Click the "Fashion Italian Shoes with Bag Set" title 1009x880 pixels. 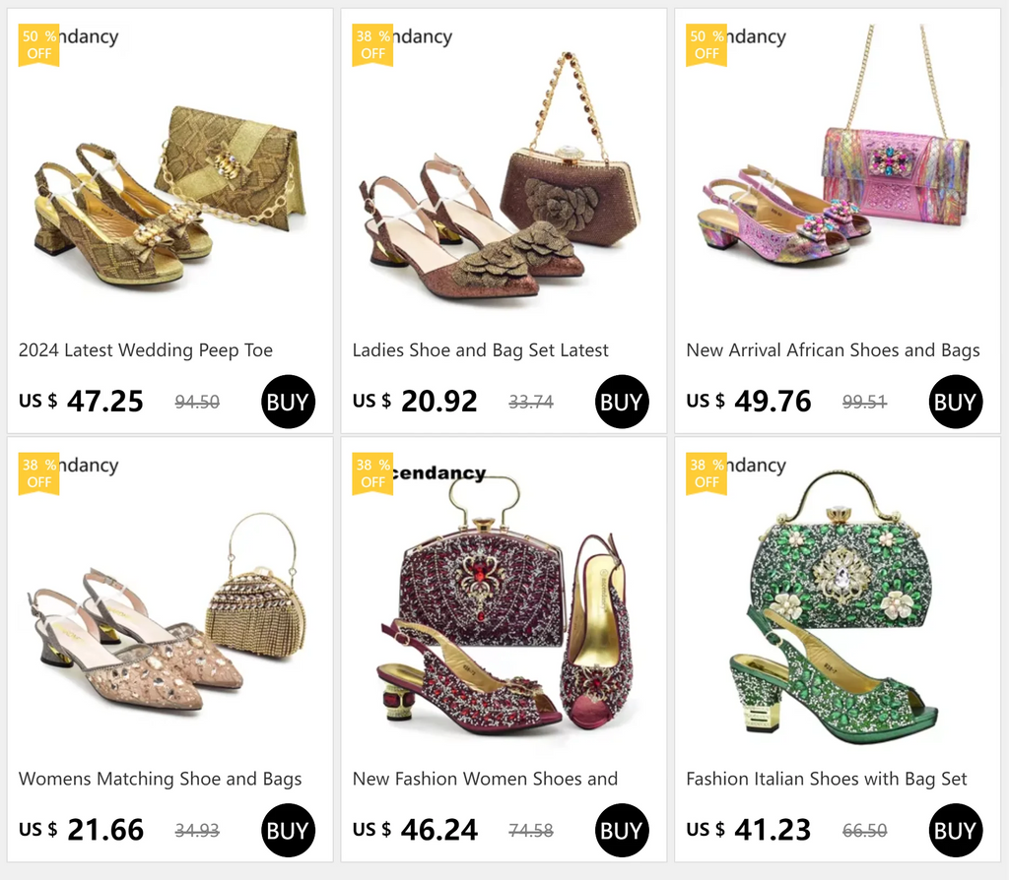coord(827,779)
